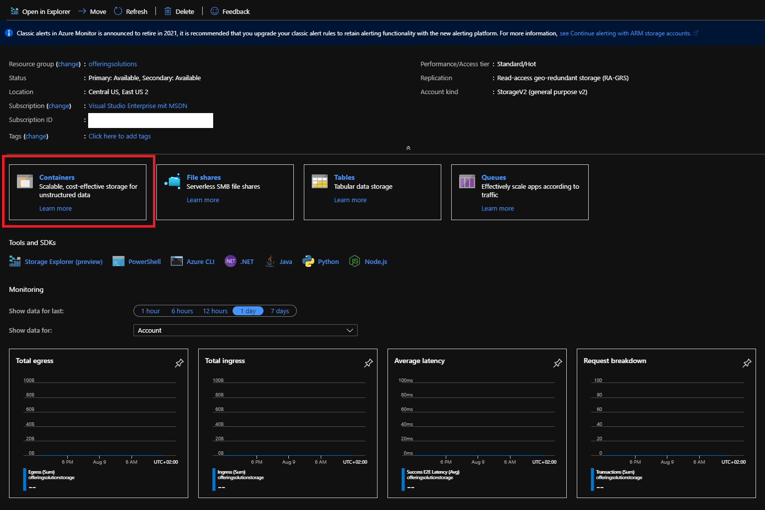Open the Azure CLI link

[200, 261]
